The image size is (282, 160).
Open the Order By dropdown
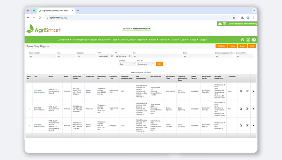coord(127,64)
